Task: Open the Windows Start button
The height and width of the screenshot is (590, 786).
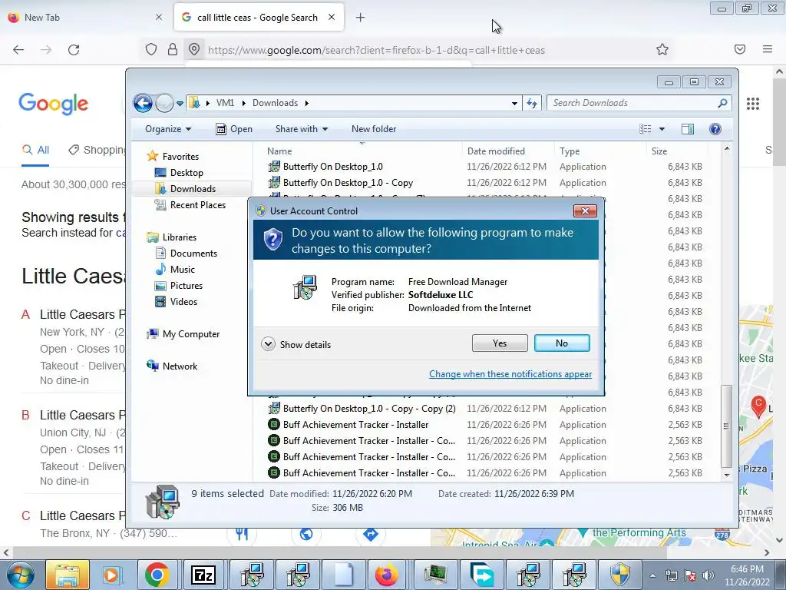Action: (20, 575)
